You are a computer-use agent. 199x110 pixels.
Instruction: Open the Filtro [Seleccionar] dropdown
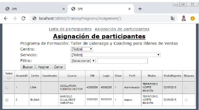pos(83,61)
